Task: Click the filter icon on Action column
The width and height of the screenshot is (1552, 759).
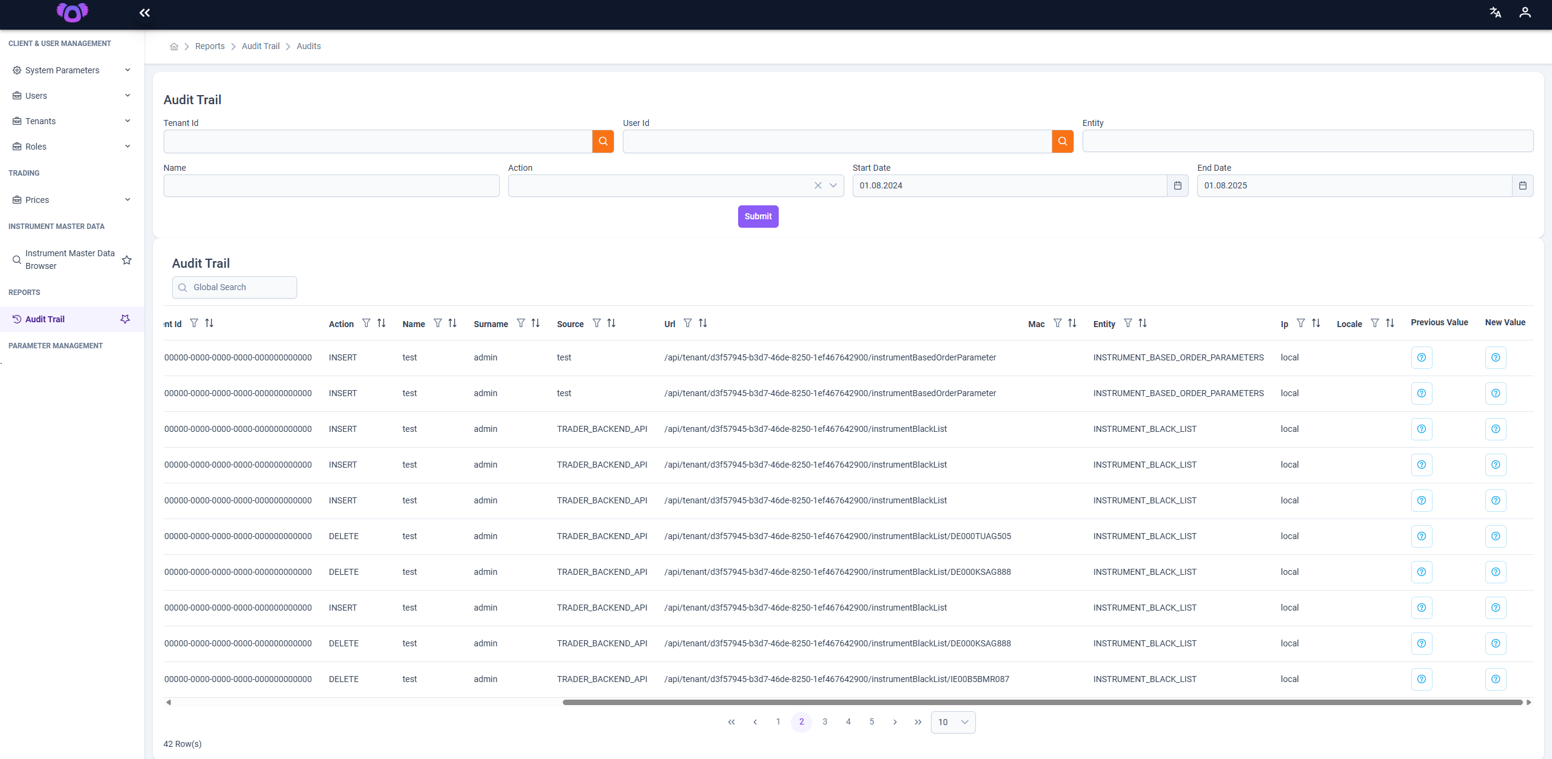Action: coord(366,323)
